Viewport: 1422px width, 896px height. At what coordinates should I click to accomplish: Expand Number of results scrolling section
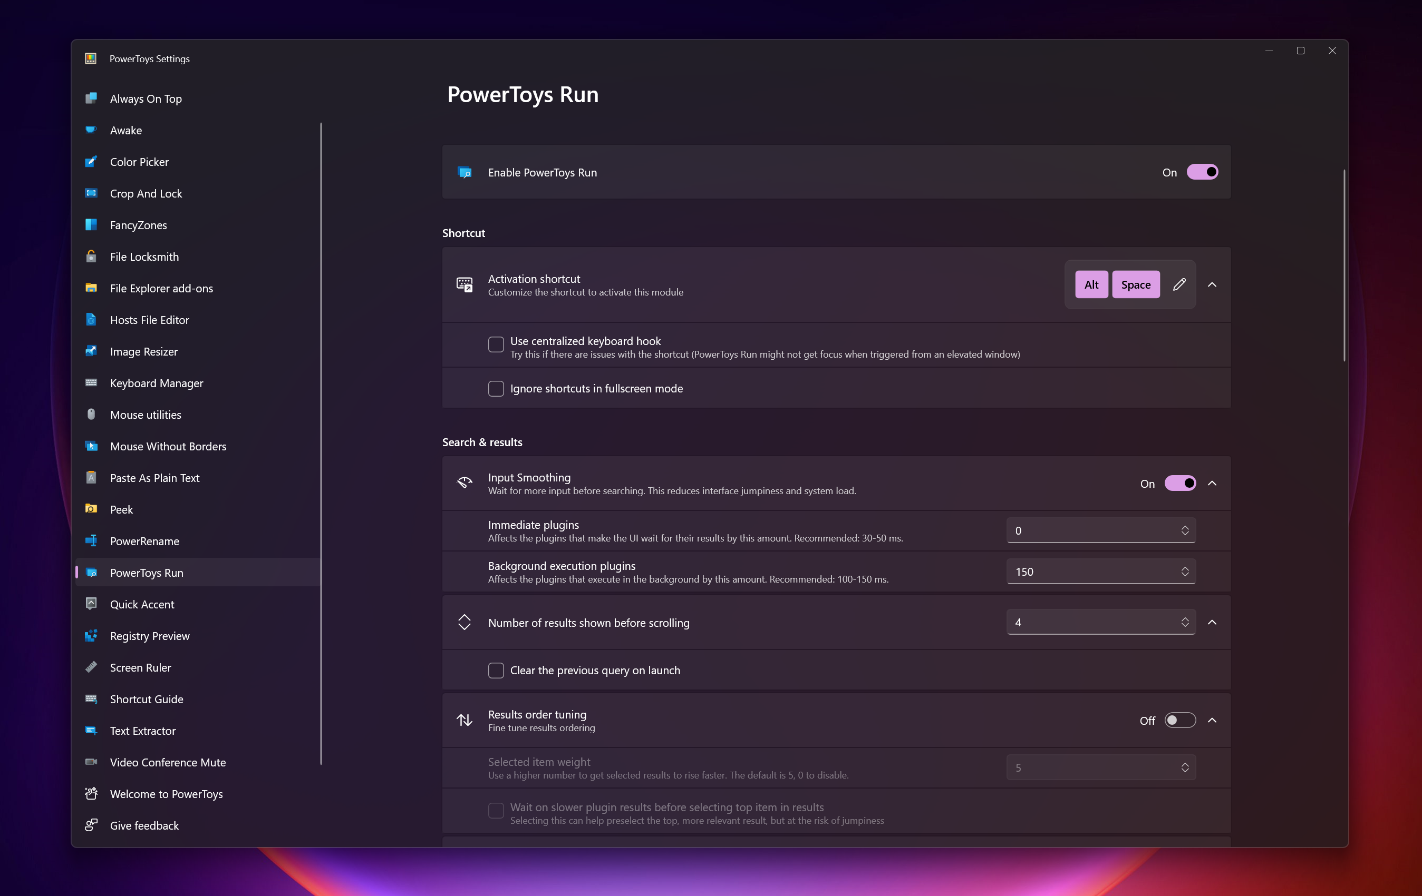1213,622
